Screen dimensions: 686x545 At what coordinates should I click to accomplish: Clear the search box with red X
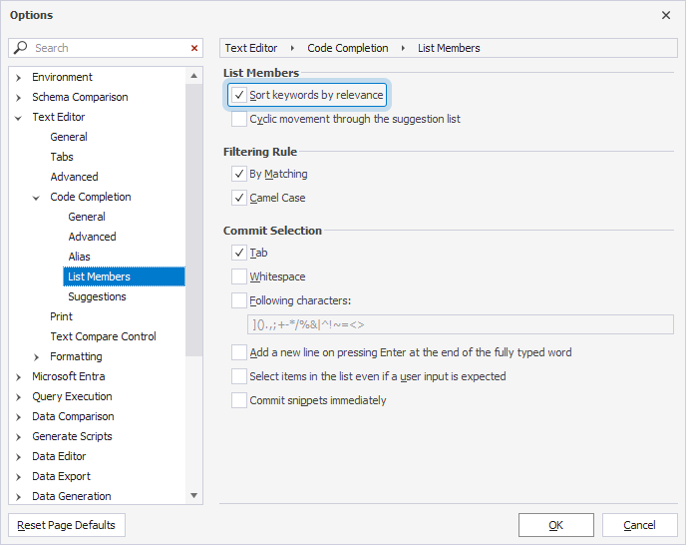click(x=194, y=48)
